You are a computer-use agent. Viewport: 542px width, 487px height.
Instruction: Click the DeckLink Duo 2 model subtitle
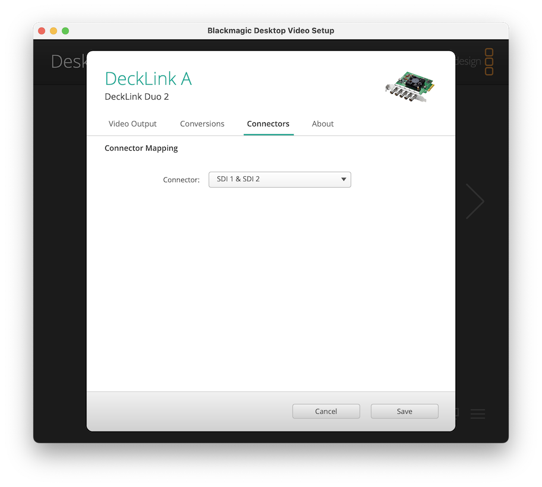137,97
